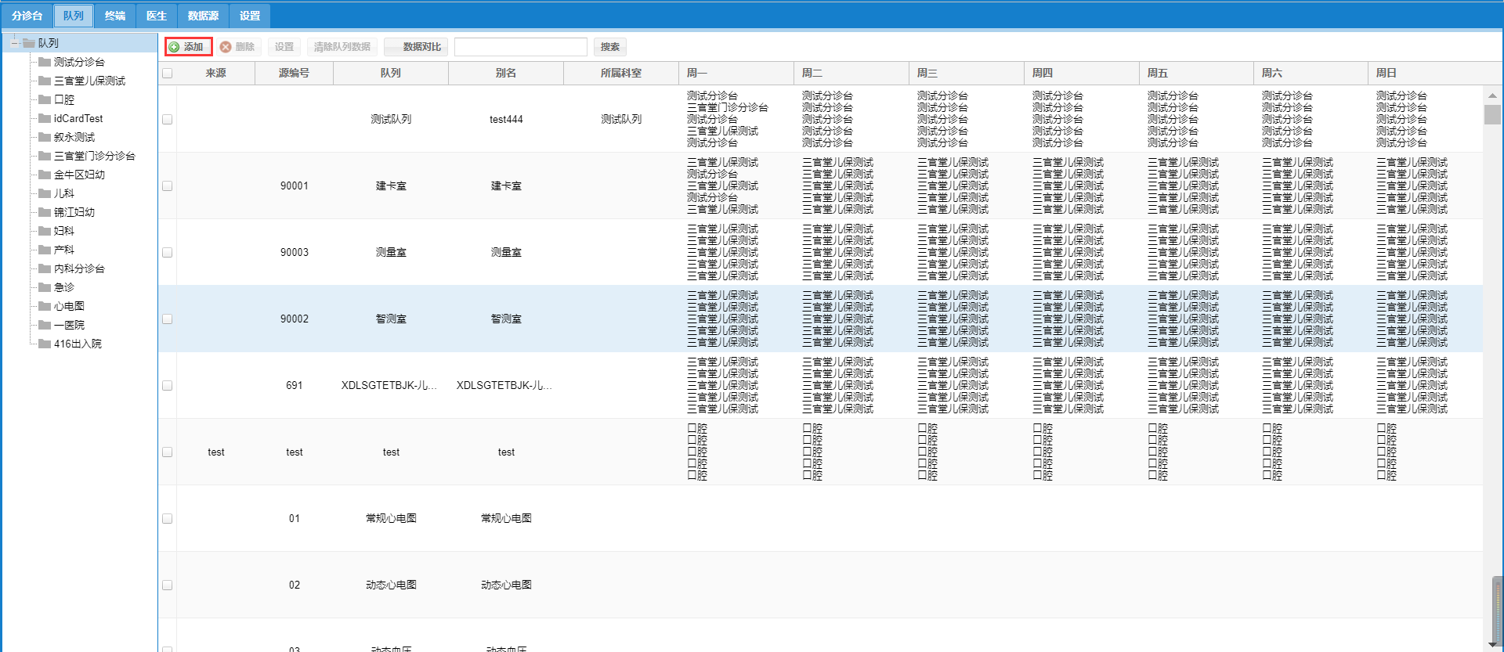Image resolution: width=1504 pixels, height=652 pixels.
Task: Check the box for 常规心电图 row
Action: point(167,519)
